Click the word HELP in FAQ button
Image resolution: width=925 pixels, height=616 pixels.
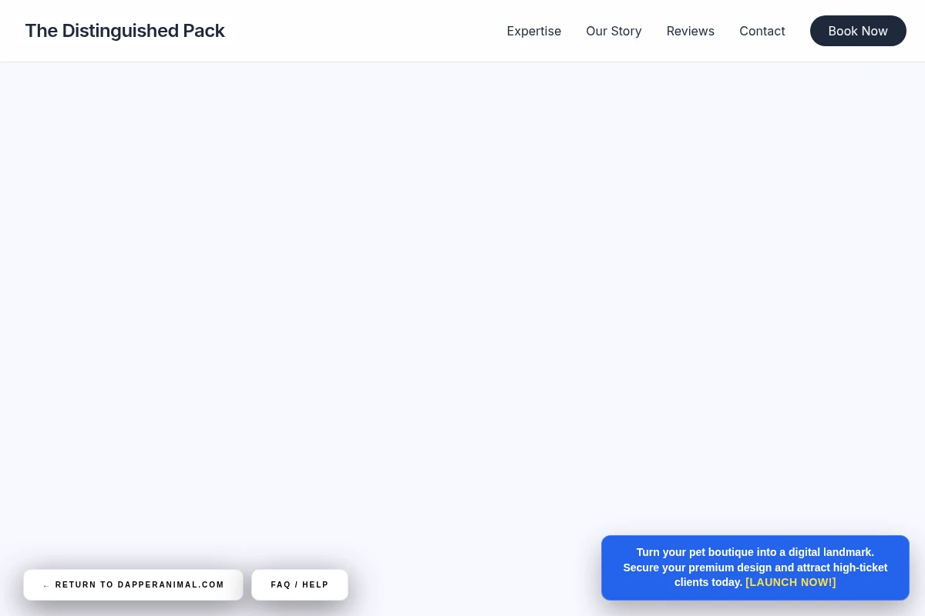click(x=315, y=585)
